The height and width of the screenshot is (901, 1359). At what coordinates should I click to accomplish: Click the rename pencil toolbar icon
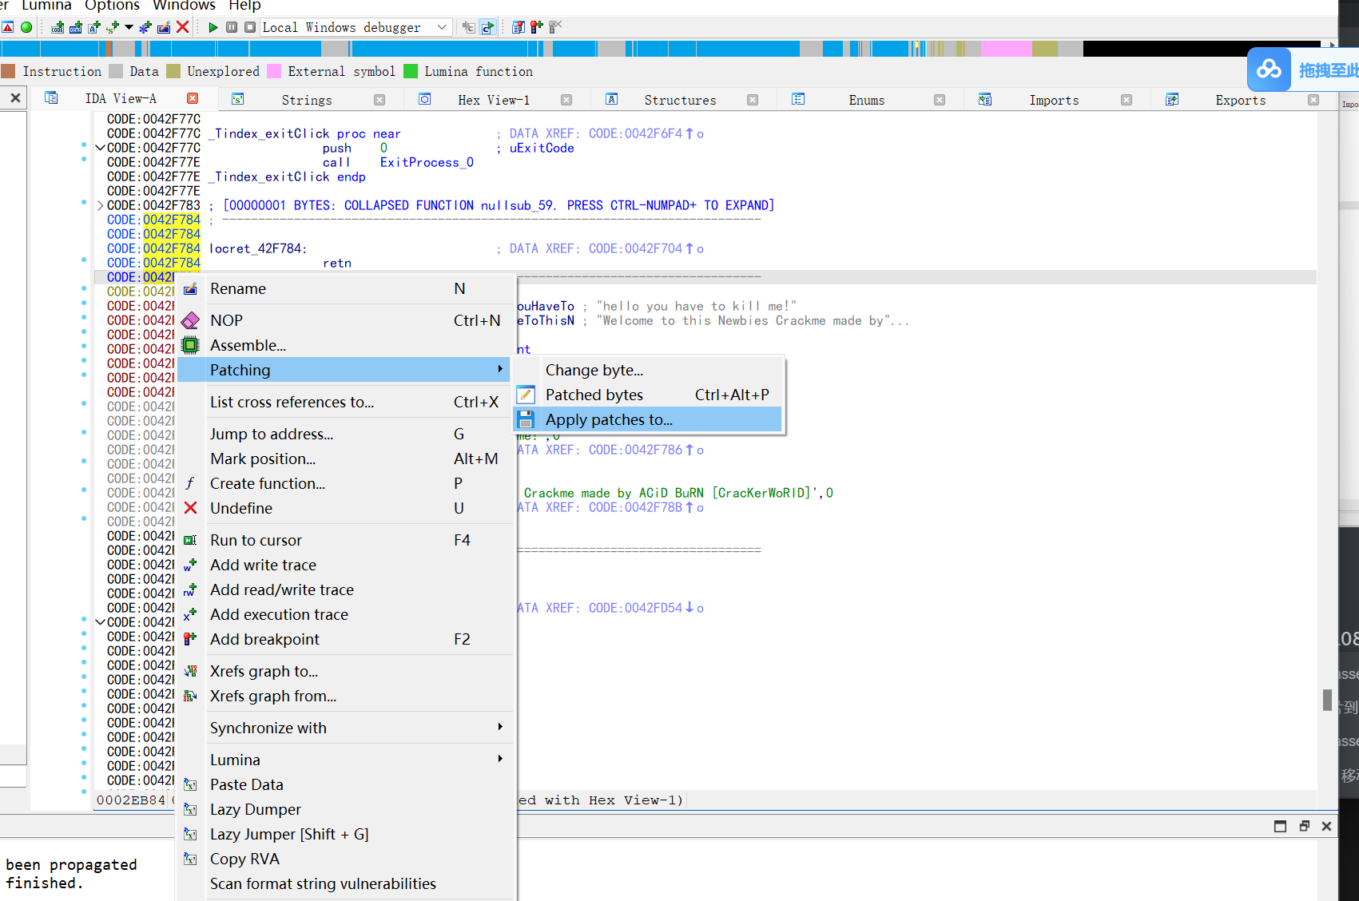(x=164, y=27)
